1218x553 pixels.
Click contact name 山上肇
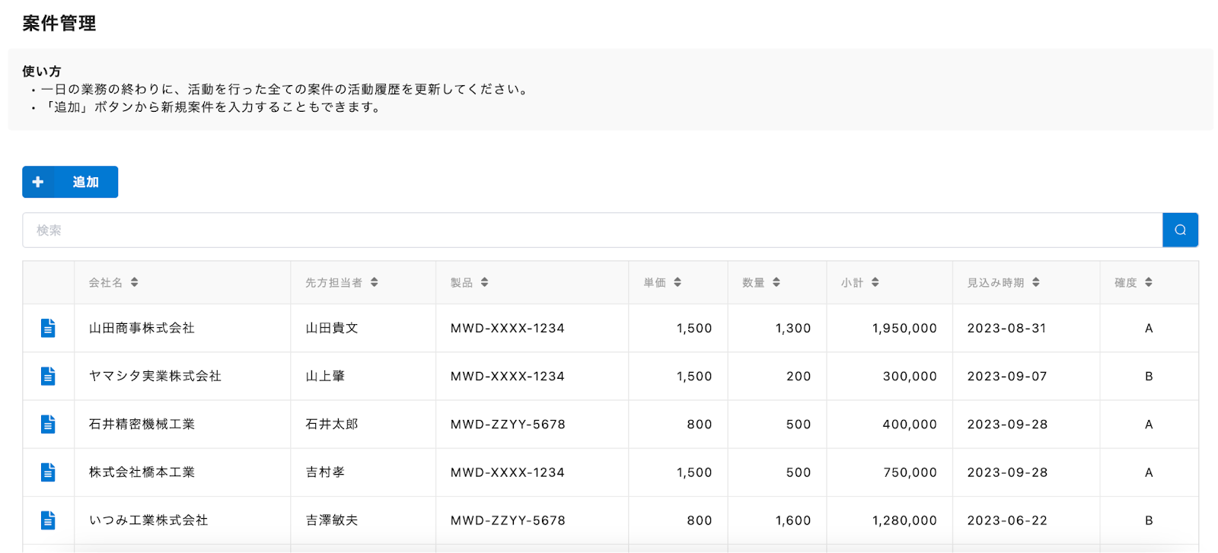pyautogui.click(x=325, y=376)
